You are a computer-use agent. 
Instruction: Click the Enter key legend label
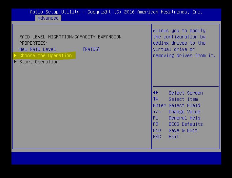[x=159, y=105]
